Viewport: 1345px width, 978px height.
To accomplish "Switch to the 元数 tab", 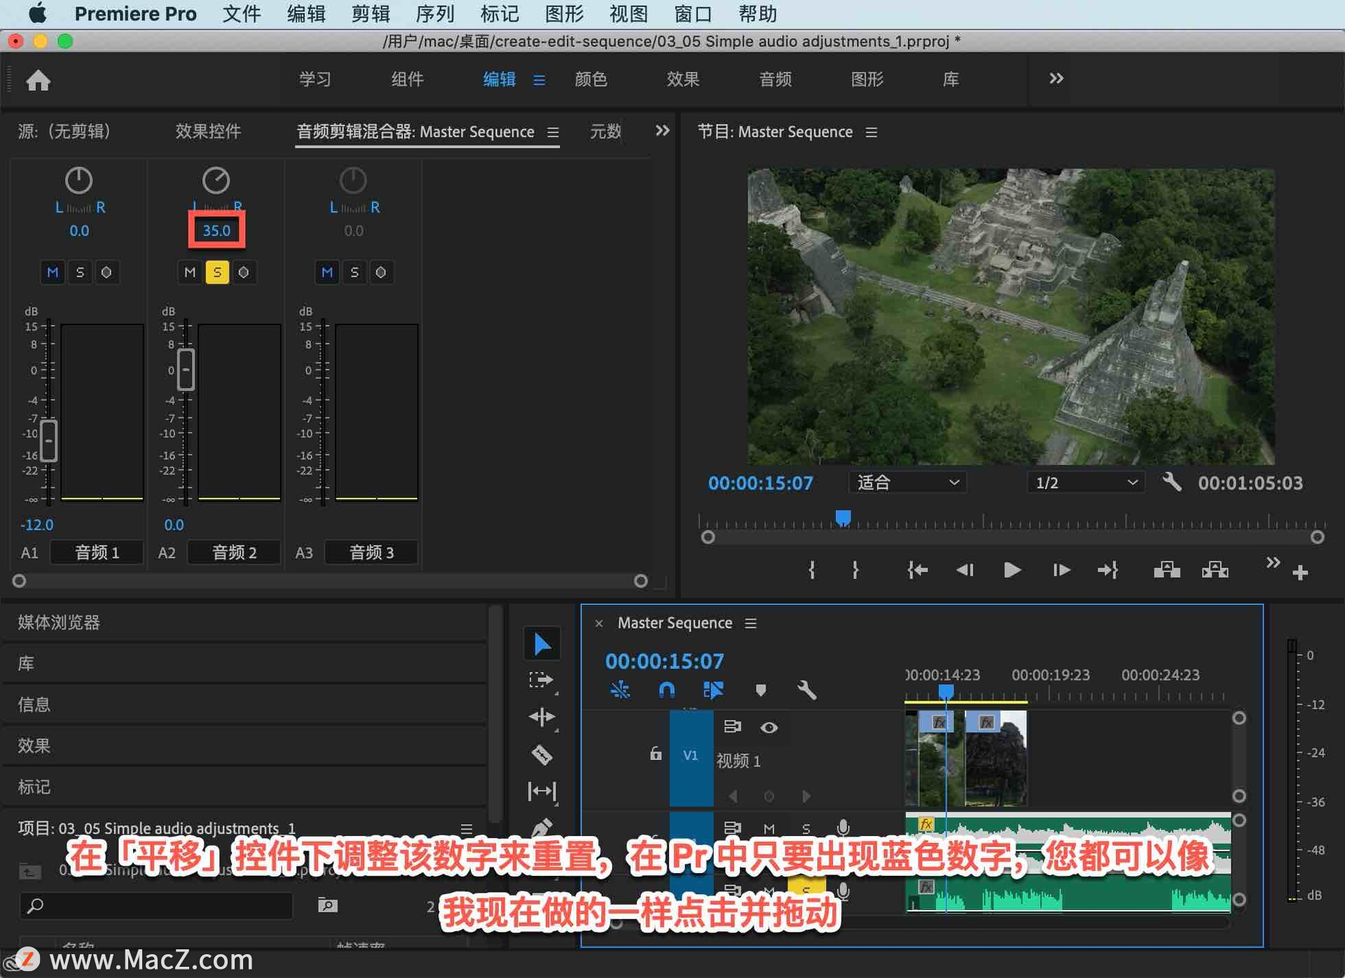I will (605, 132).
